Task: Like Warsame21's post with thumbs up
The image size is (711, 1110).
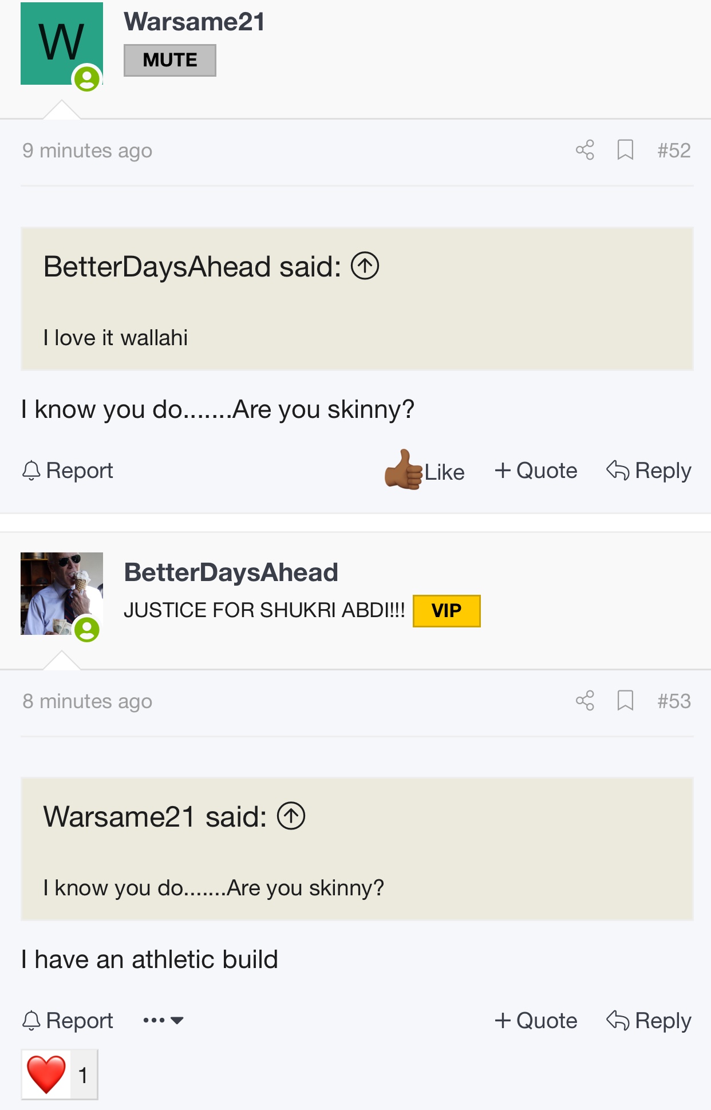Action: click(424, 471)
